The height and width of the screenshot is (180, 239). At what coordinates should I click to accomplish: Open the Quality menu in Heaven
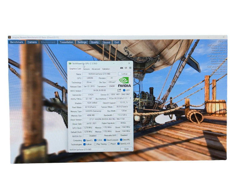95,42
